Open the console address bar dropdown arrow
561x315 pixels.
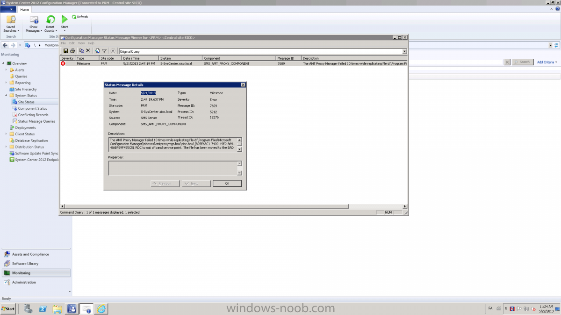(550, 45)
